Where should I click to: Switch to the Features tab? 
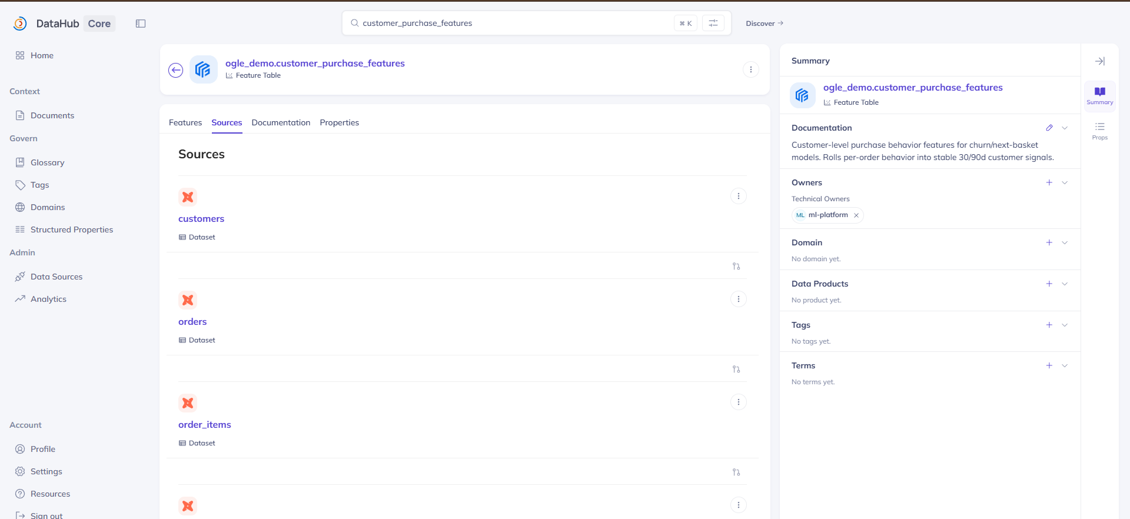click(185, 122)
